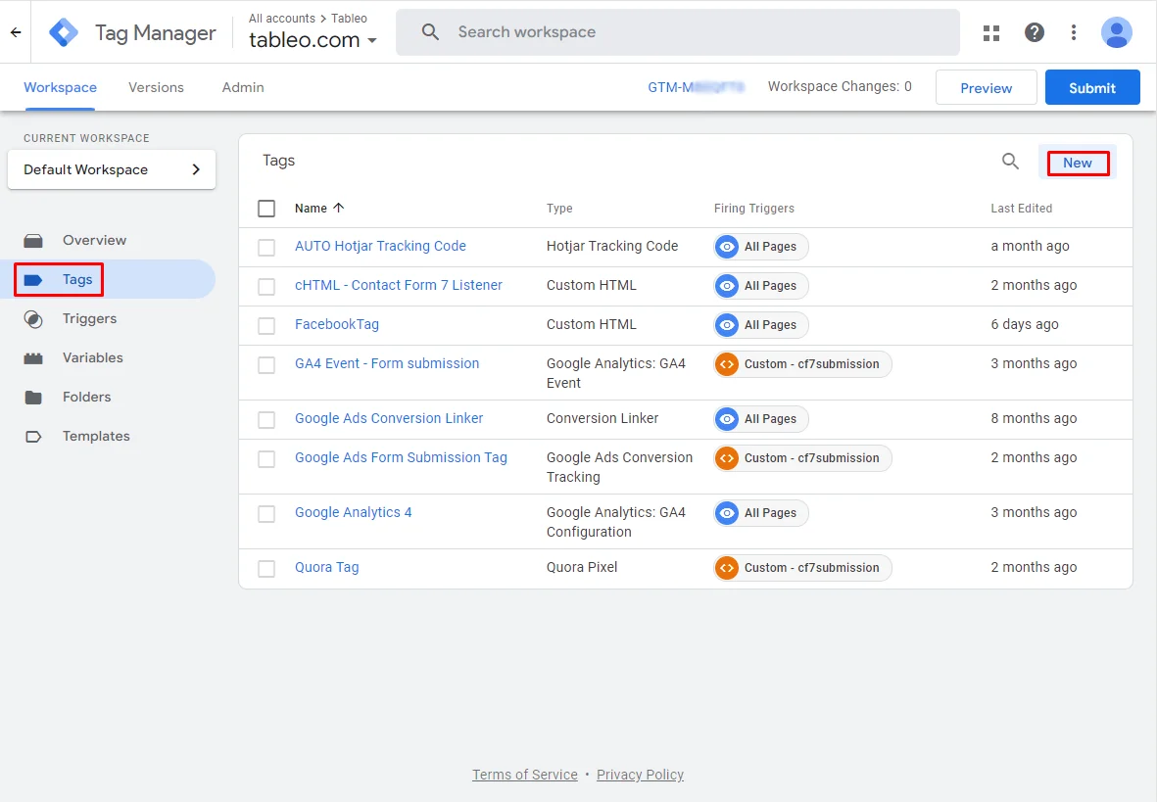Click the Firing Triggers column header
The image size is (1157, 802).
(753, 208)
